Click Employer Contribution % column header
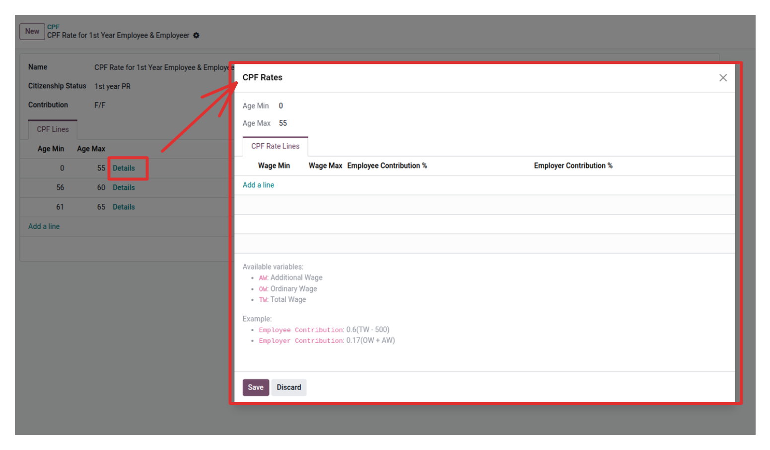Viewport: 770px width, 450px height. coord(573,166)
